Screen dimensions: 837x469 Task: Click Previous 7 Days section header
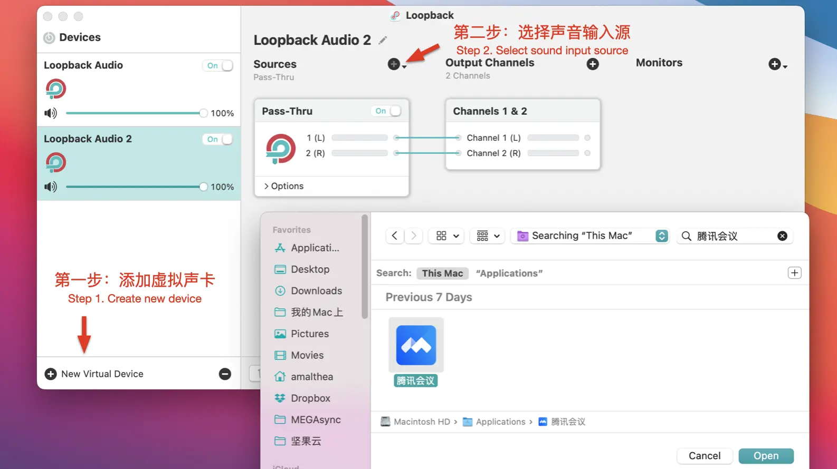pos(429,297)
